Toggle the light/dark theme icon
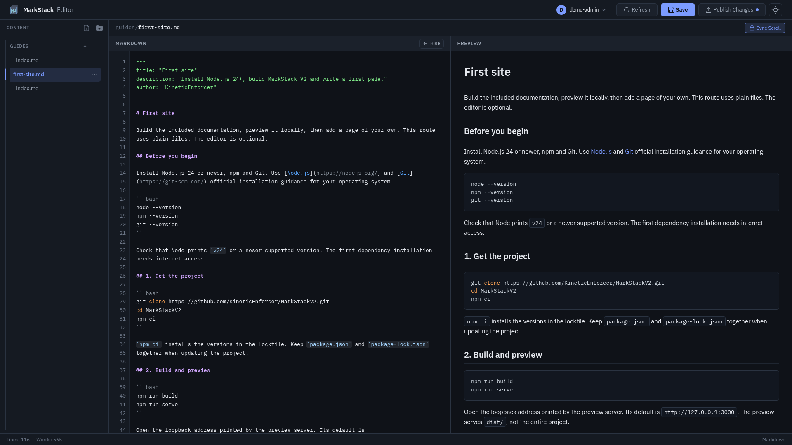This screenshot has width=792, height=445. click(775, 10)
